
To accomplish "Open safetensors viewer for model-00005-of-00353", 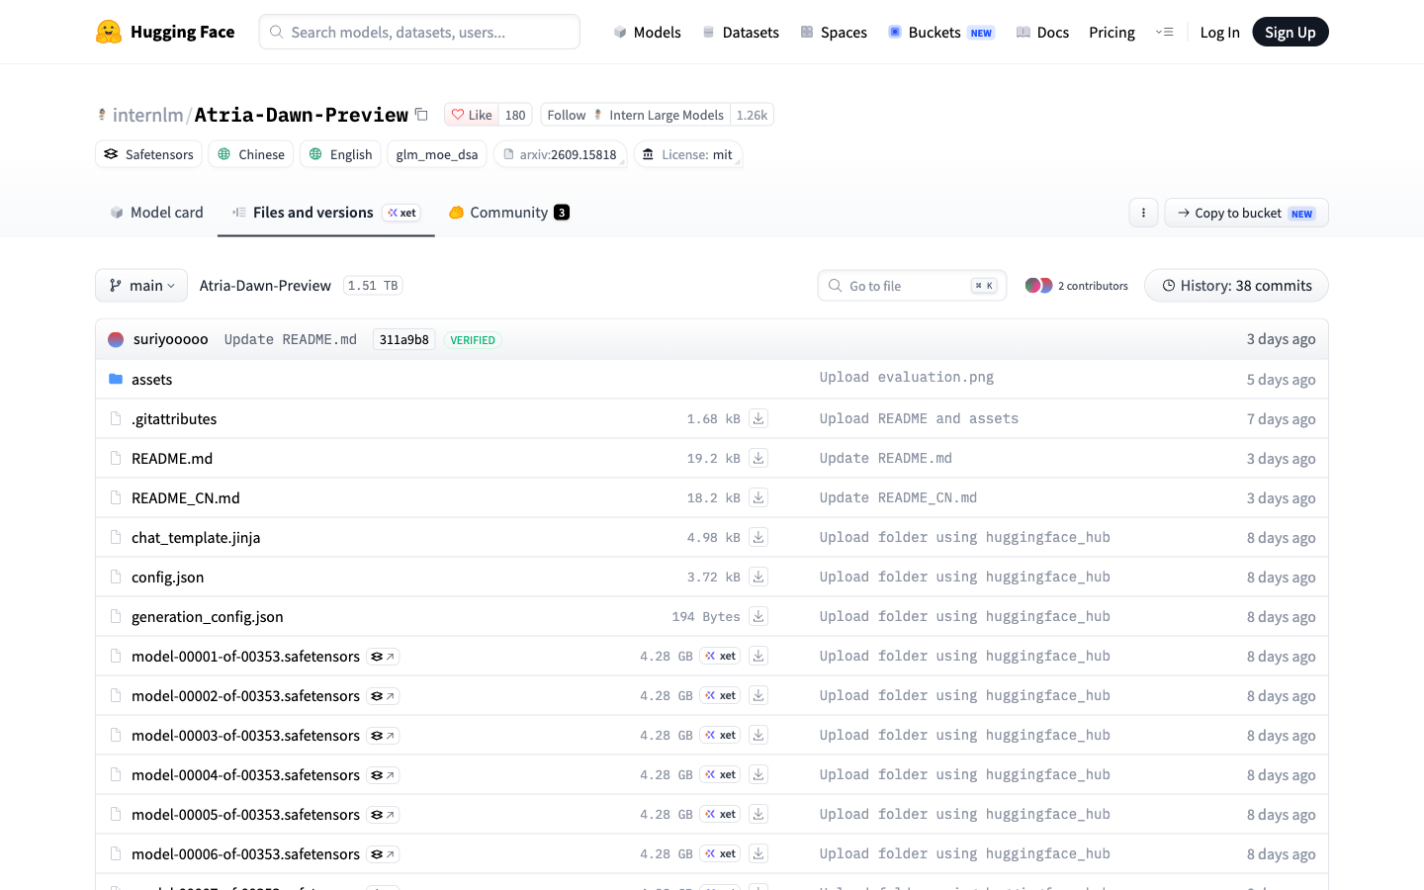I will coord(383,815).
